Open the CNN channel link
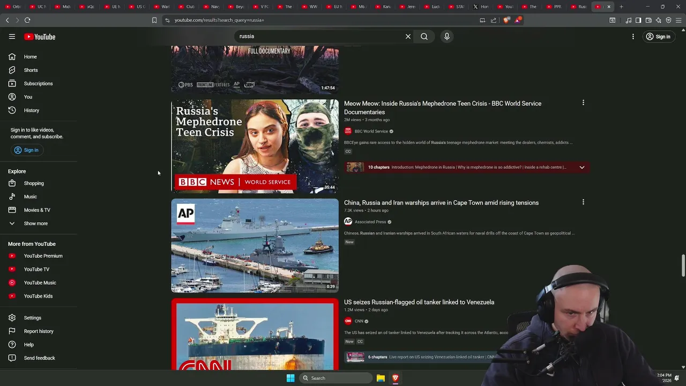The width and height of the screenshot is (686, 386). tap(359, 321)
